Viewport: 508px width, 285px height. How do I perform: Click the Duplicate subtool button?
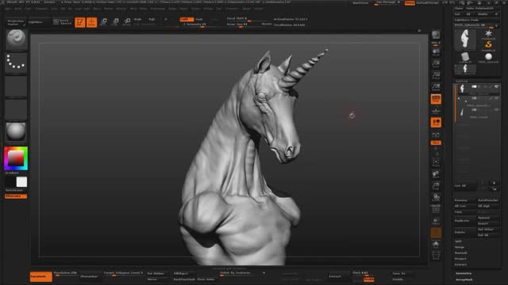tap(464, 221)
